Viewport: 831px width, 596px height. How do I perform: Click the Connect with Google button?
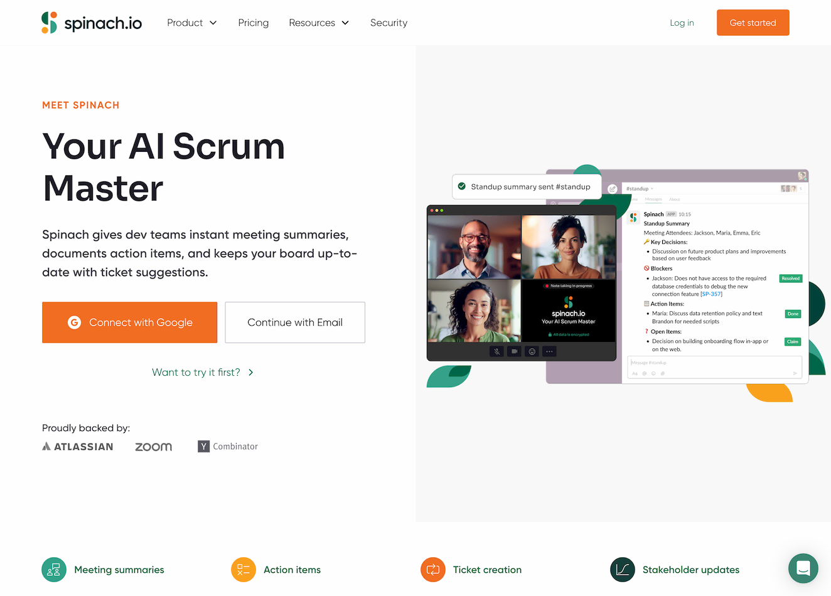[x=129, y=322]
